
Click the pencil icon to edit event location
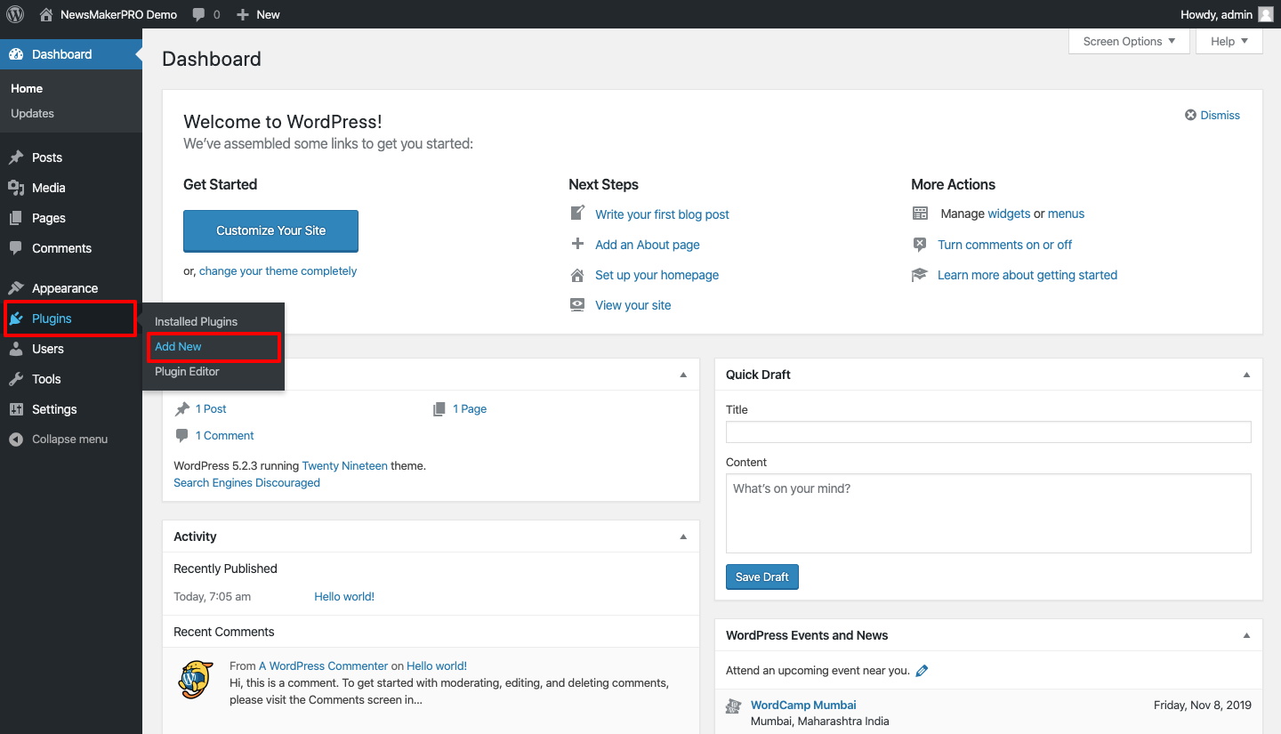(922, 671)
